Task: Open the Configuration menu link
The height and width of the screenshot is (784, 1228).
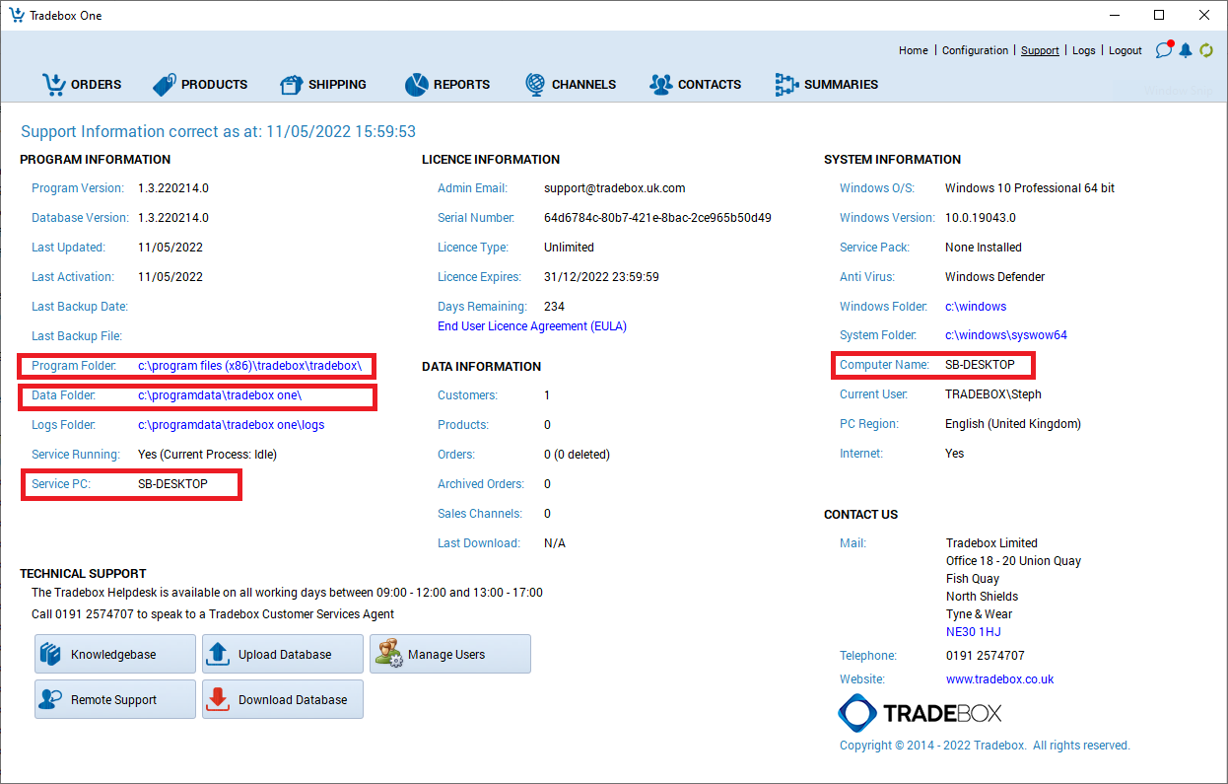Action: click(975, 50)
